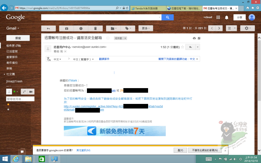
Task: Expand search options arrow in search box
Action: click(x=160, y=17)
